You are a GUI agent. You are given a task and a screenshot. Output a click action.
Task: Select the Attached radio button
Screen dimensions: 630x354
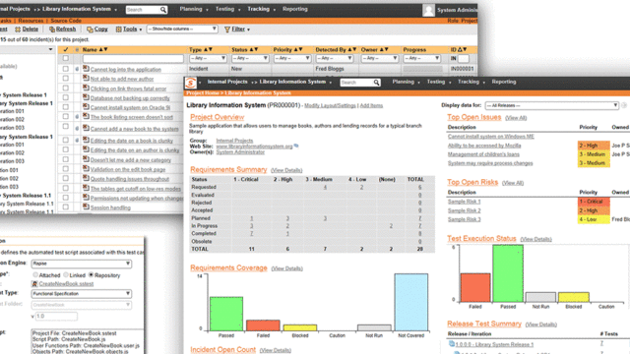[x=35, y=275]
